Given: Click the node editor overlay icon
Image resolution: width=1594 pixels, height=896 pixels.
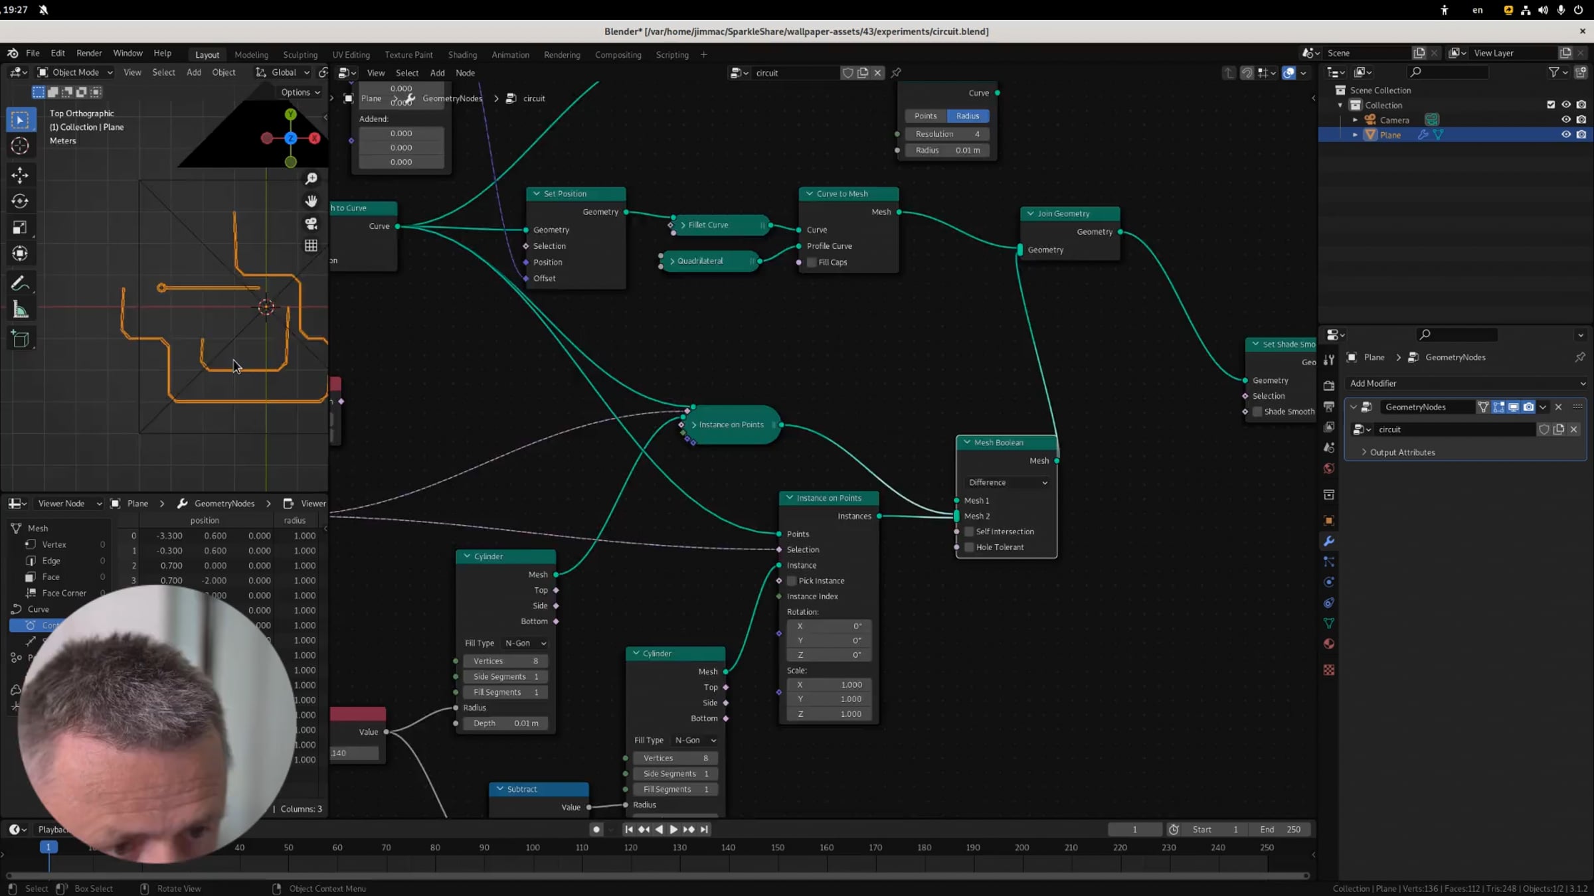Looking at the screenshot, I should (x=1289, y=73).
